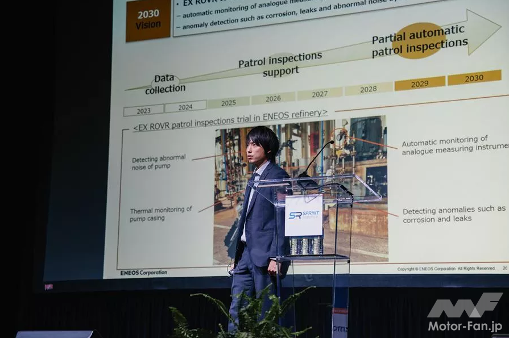Click the 'Patrol inspections support' label

[280, 64]
